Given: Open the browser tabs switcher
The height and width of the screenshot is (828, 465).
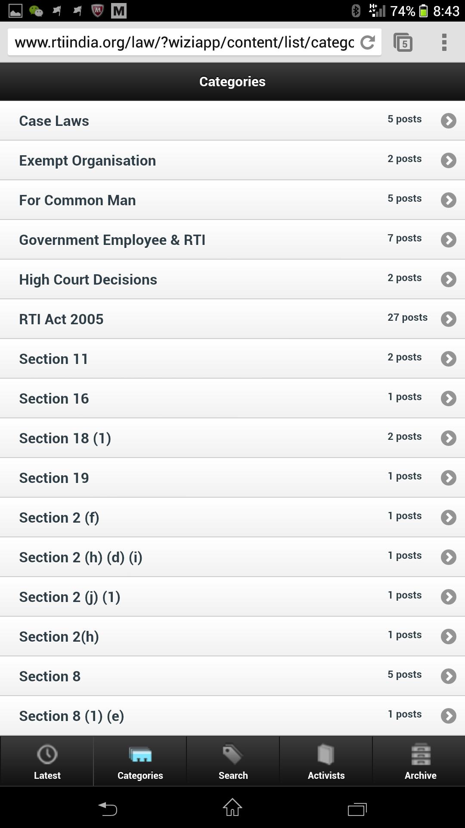Looking at the screenshot, I should 403,42.
